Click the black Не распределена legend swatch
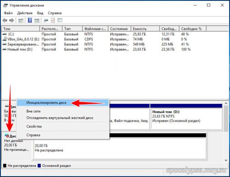Screen dimensions: 230x177 [5, 166]
